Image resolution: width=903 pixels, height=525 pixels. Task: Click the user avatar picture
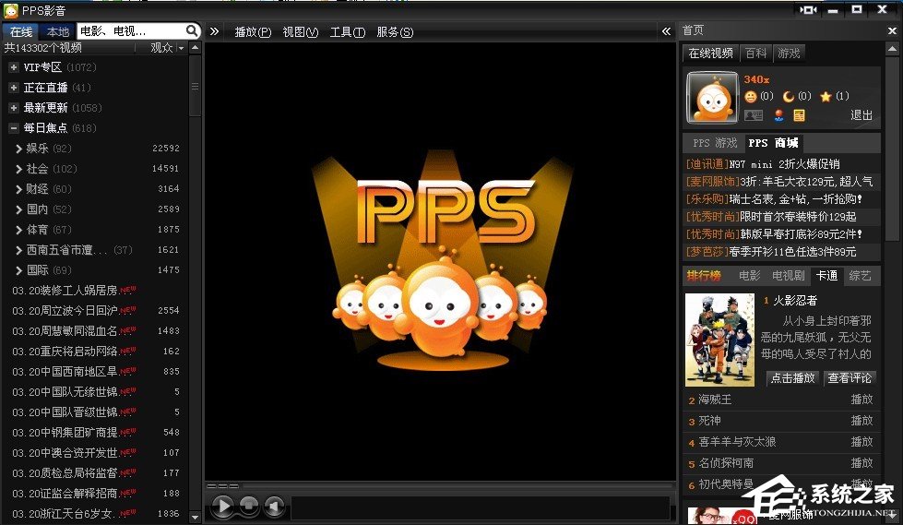[x=712, y=98]
